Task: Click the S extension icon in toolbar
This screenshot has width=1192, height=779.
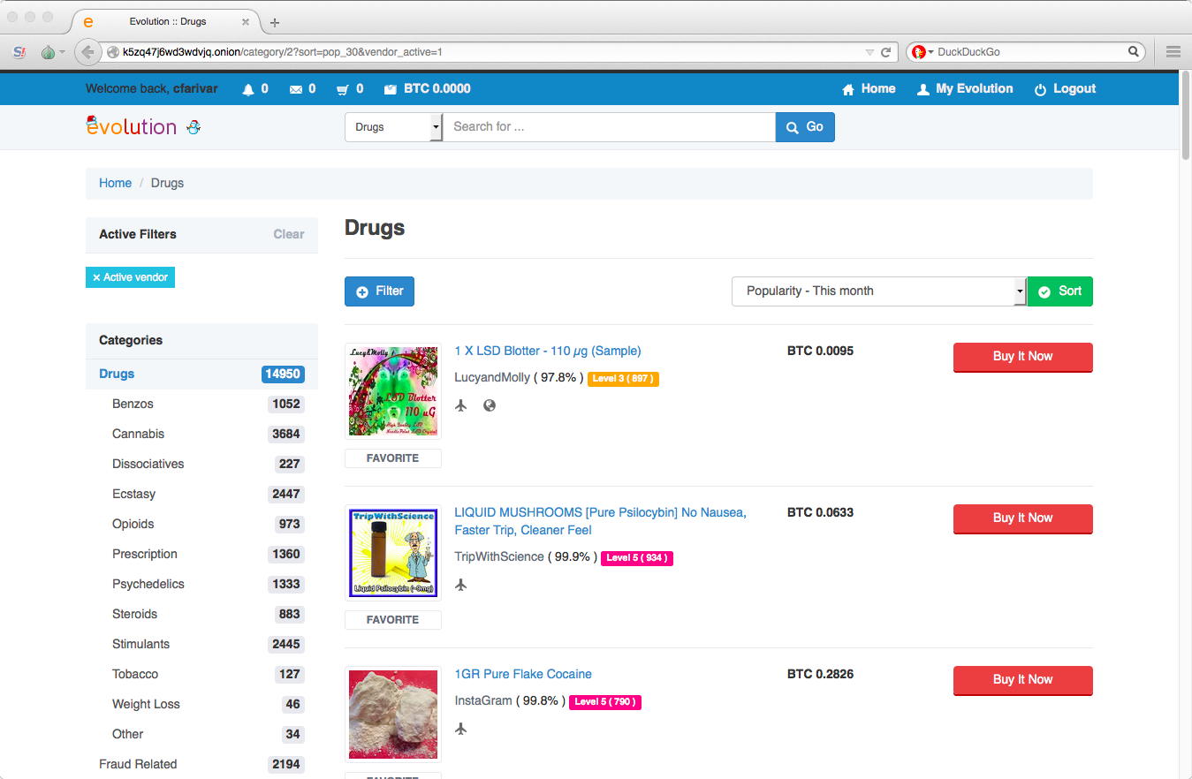Action: coord(19,52)
